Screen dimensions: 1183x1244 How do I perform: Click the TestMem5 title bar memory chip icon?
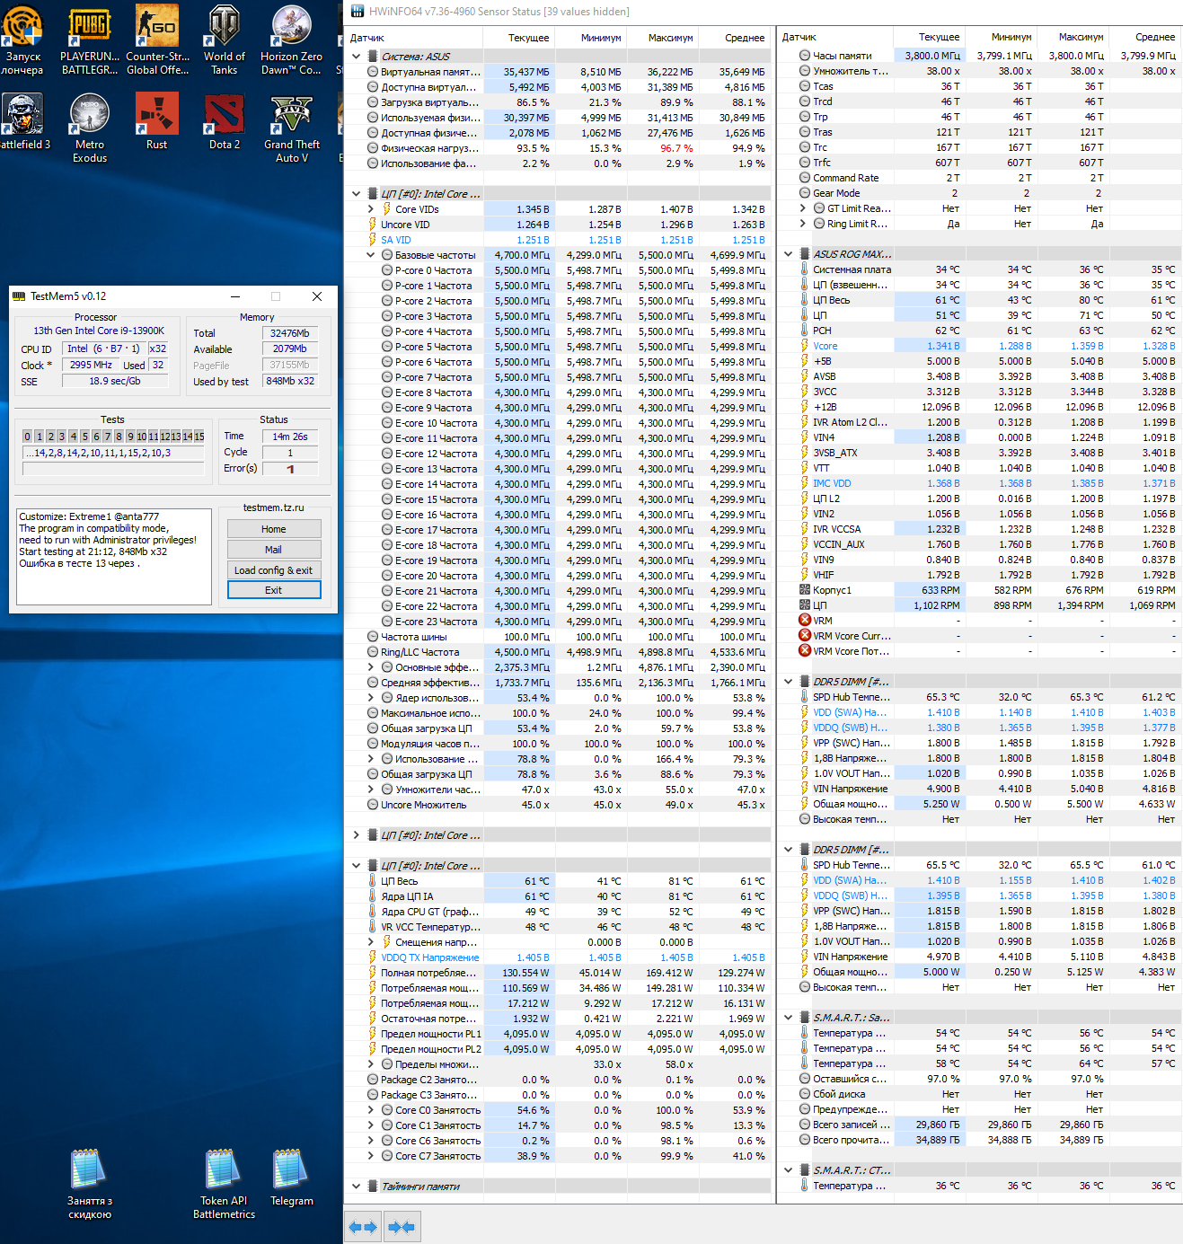[20, 296]
